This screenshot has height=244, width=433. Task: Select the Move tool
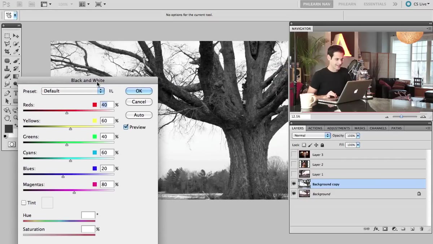point(16,36)
